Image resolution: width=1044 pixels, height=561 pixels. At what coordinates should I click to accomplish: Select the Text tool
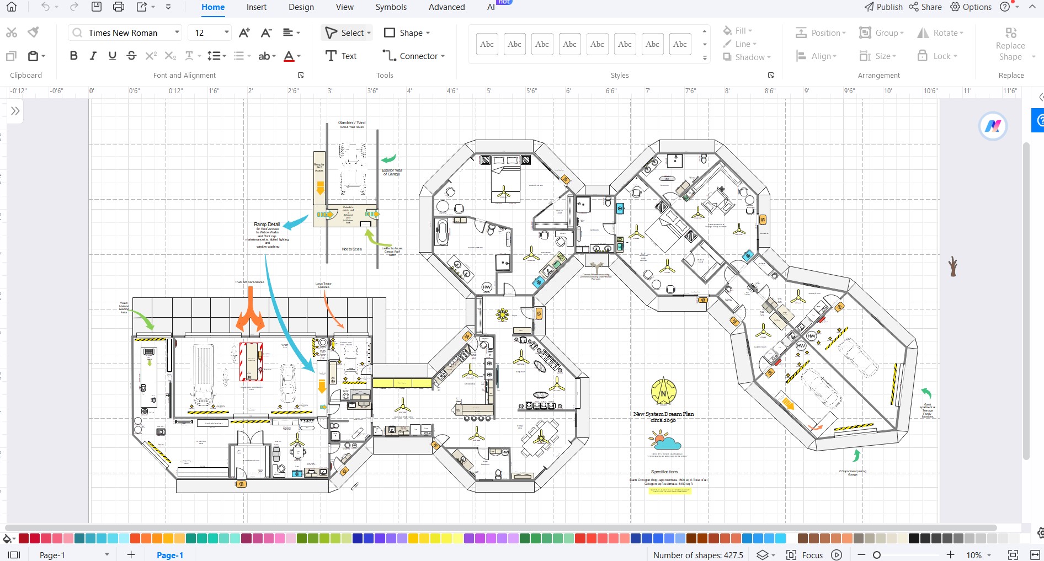tap(341, 56)
